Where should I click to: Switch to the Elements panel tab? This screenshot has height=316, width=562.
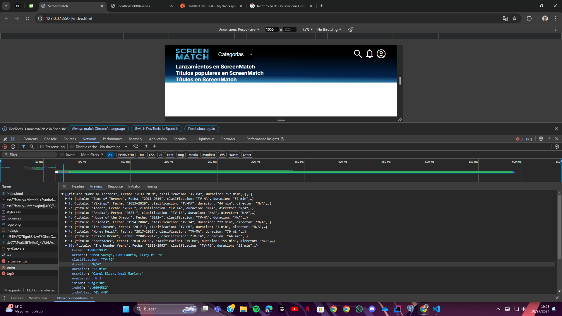click(x=30, y=139)
